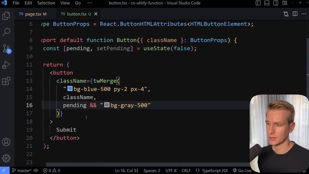
Task: Open the Extensions view
Action: tap(6, 81)
